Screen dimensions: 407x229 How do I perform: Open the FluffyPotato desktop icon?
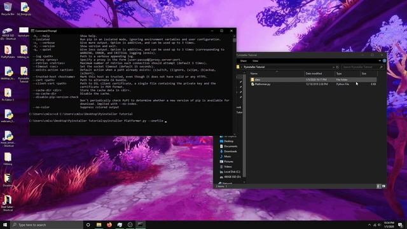8,52
